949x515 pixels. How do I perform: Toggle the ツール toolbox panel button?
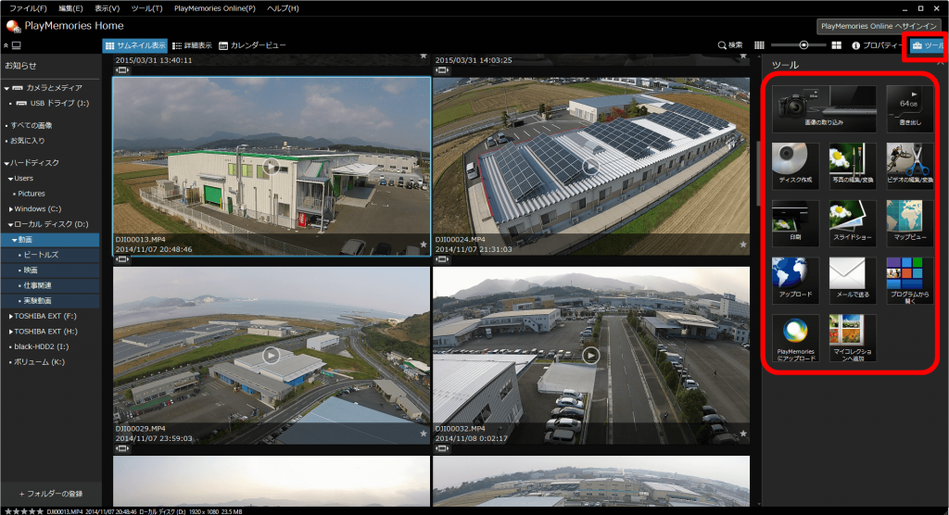(927, 45)
